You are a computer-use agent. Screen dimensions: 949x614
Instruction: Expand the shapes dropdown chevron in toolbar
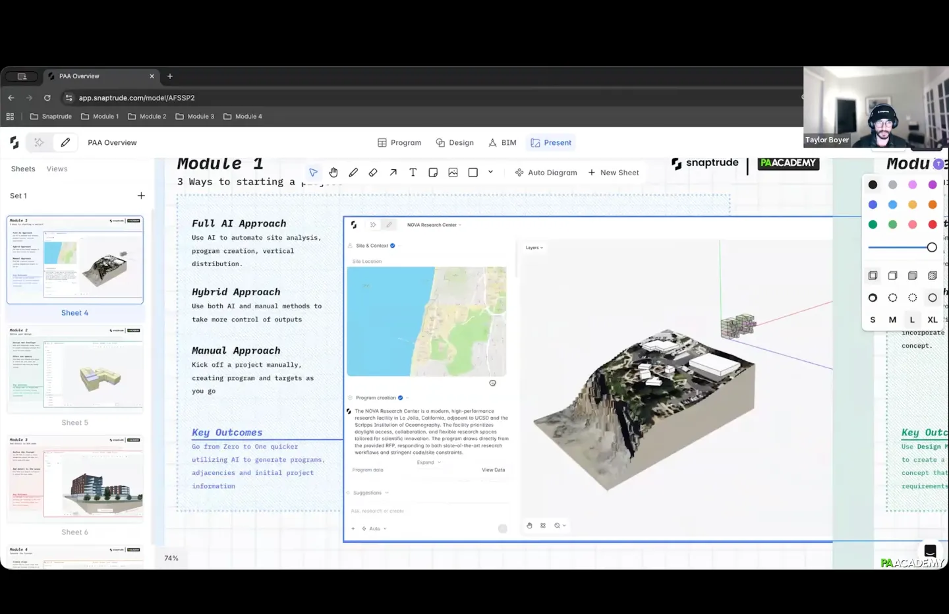point(490,172)
